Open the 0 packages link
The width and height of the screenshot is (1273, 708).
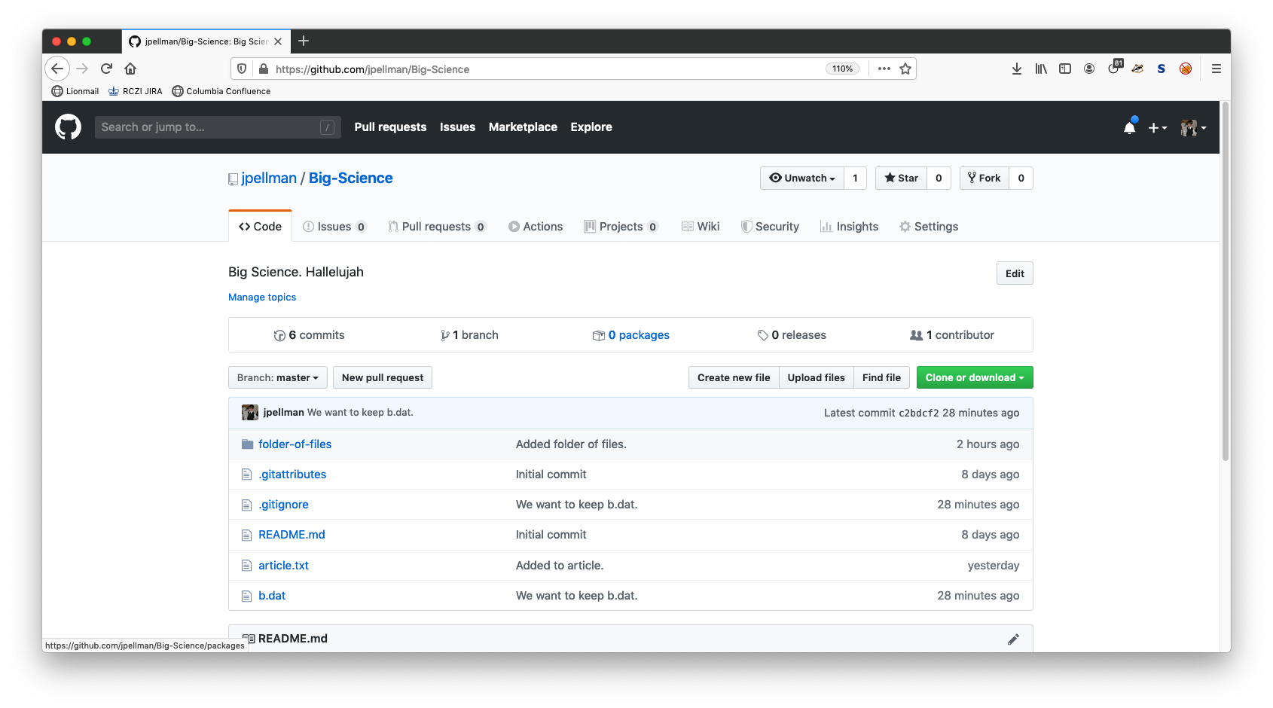(x=631, y=335)
